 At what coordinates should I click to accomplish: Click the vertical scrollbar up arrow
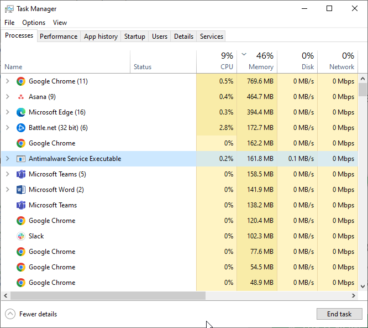point(363,79)
